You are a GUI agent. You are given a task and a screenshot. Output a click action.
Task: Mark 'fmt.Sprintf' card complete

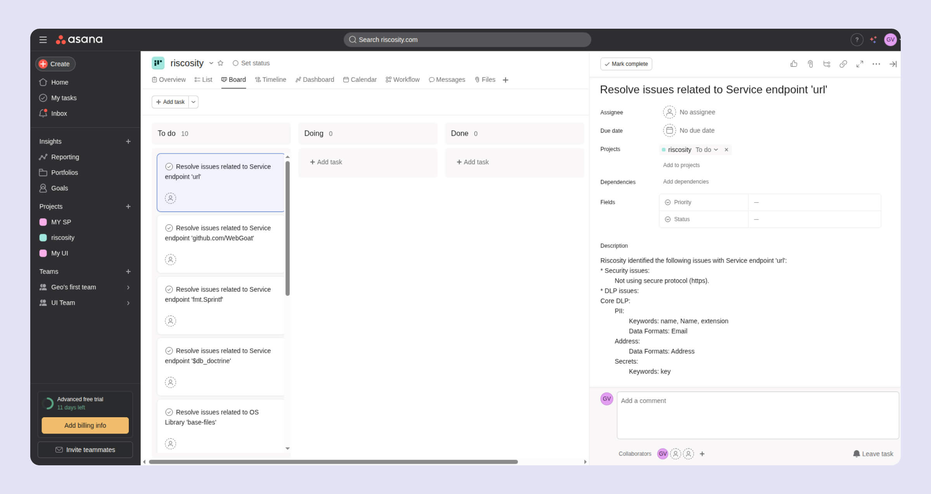[169, 289]
